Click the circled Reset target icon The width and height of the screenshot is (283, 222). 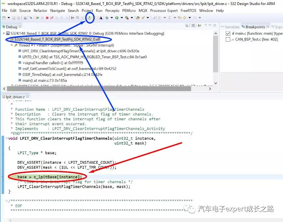(90, 18)
